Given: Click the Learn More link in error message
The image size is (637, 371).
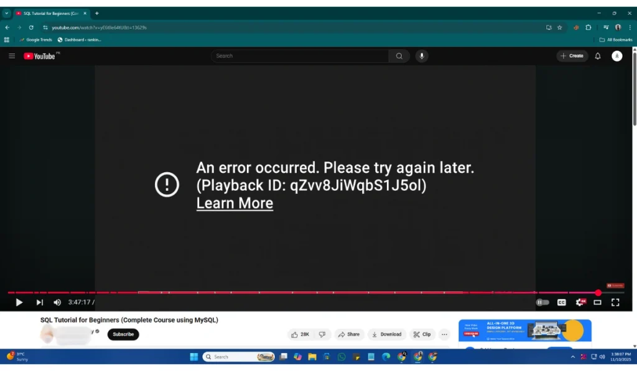Looking at the screenshot, I should pyautogui.click(x=235, y=203).
